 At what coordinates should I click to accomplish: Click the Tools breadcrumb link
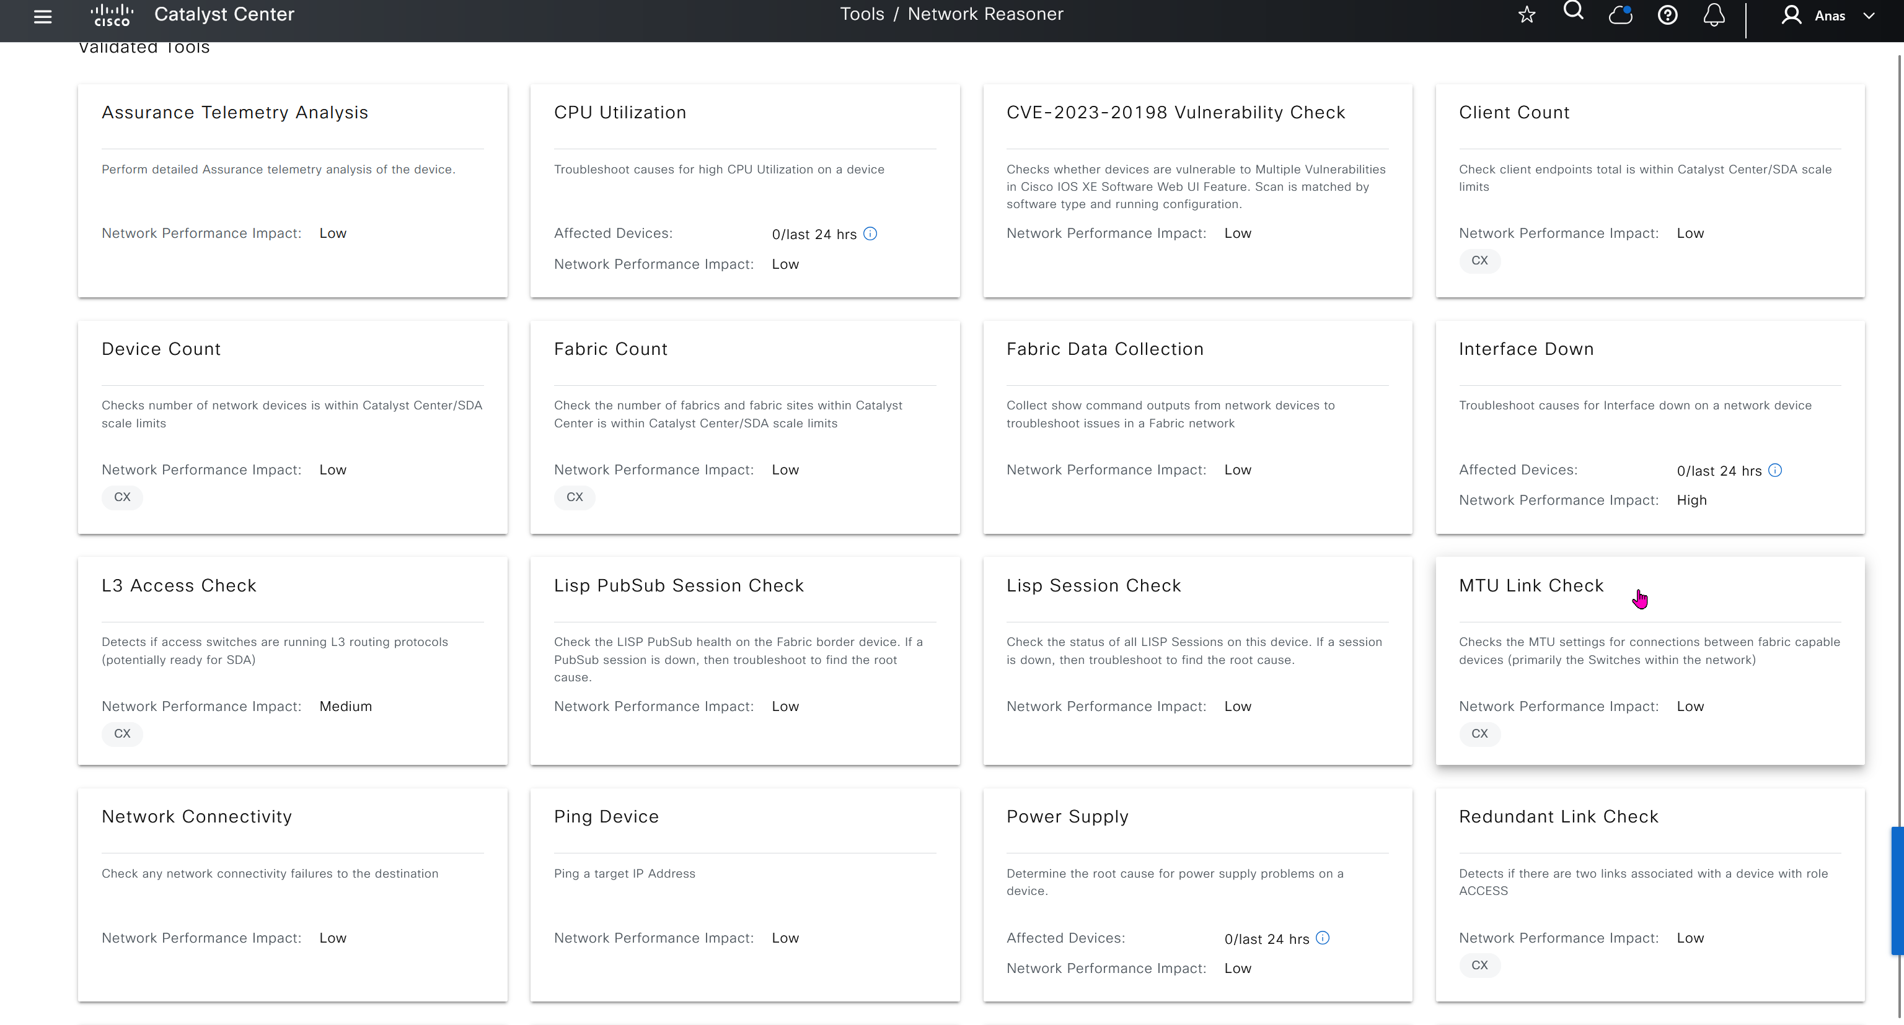click(862, 14)
